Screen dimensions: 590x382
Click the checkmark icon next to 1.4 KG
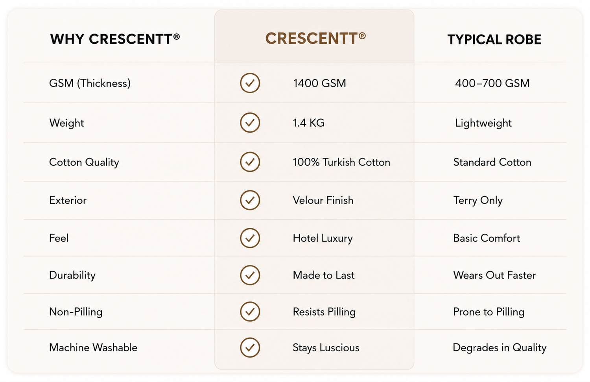pos(250,123)
